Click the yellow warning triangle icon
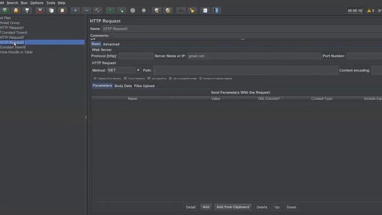 coord(369,11)
